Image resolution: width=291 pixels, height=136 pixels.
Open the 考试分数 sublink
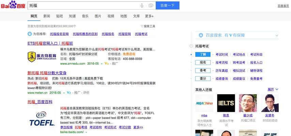point(125,127)
